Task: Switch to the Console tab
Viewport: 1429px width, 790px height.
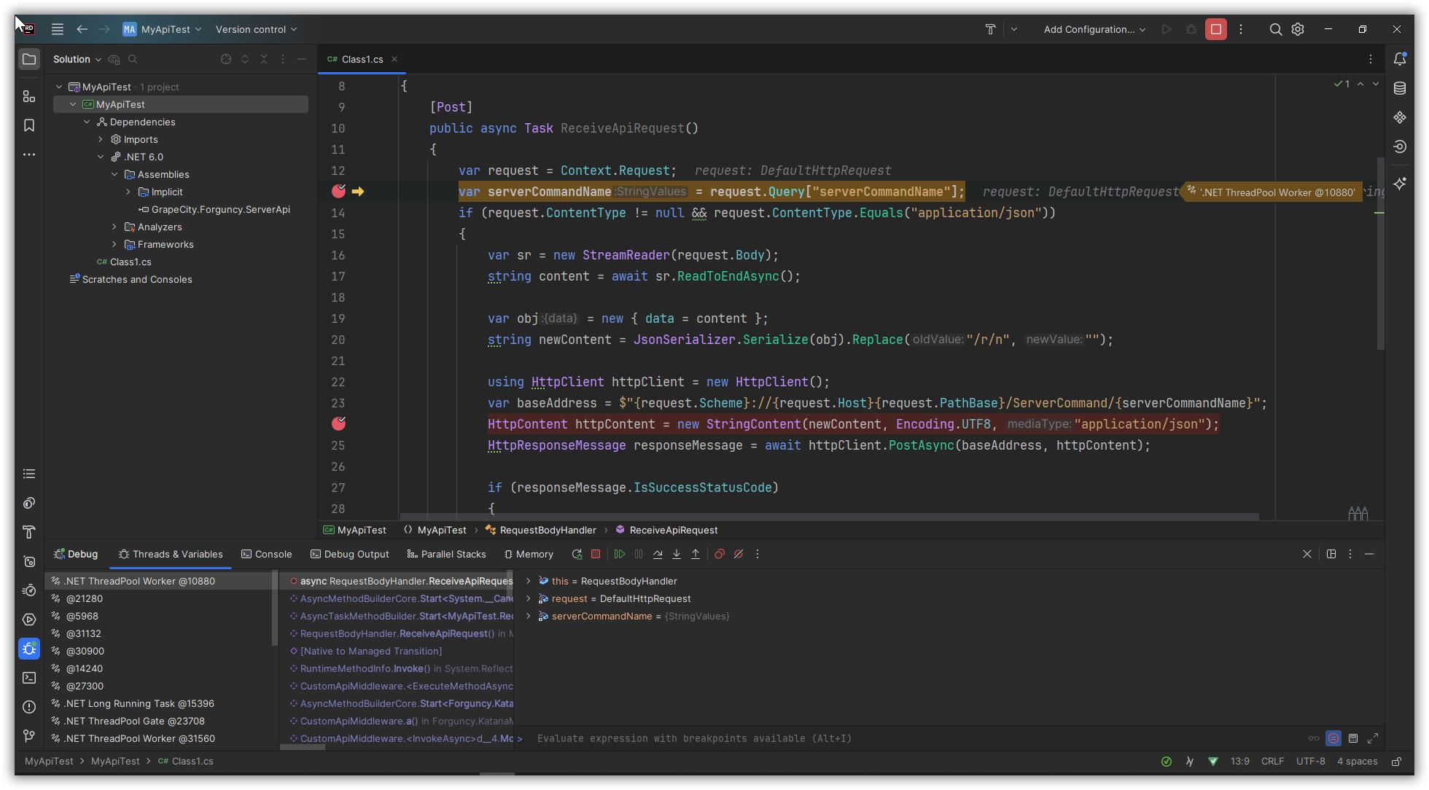Action: click(x=267, y=555)
